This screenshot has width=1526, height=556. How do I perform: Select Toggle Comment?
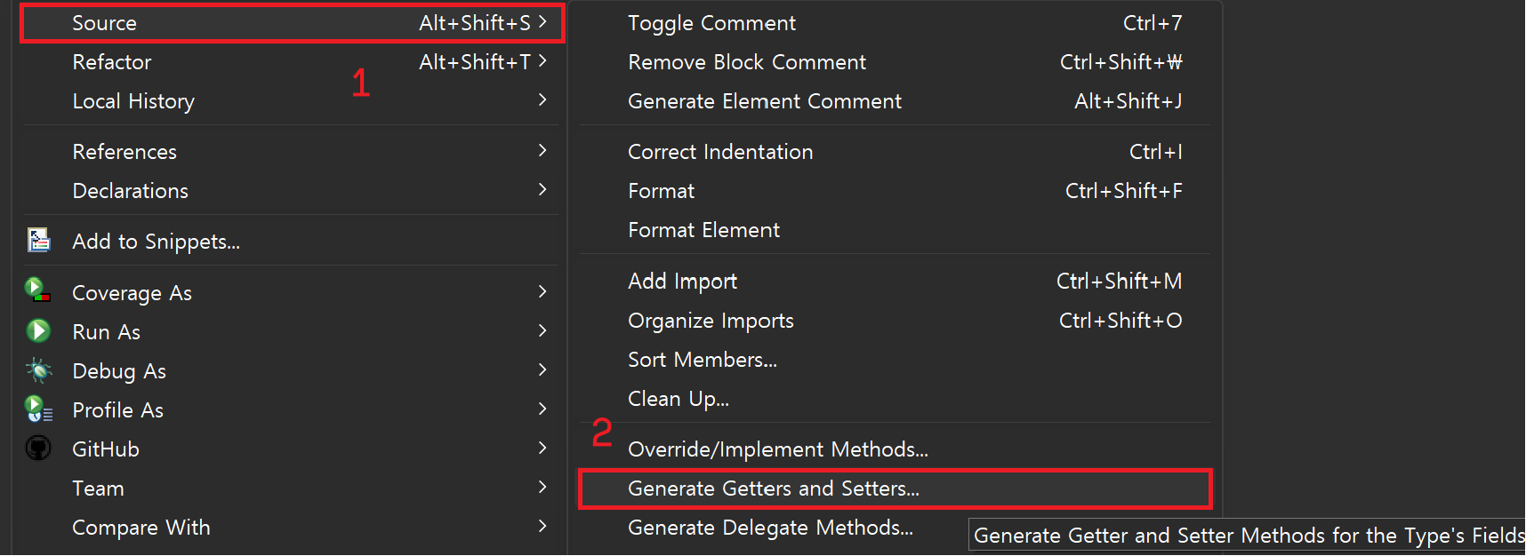click(896, 23)
